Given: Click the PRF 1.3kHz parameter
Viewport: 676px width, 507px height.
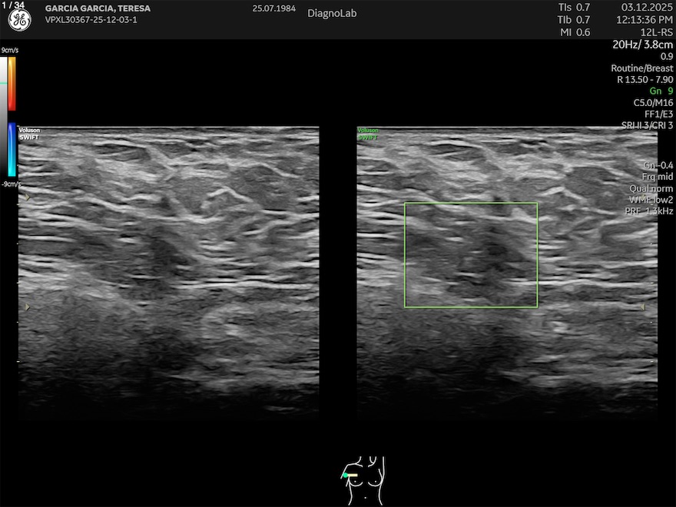Looking at the screenshot, I should pyautogui.click(x=648, y=210).
